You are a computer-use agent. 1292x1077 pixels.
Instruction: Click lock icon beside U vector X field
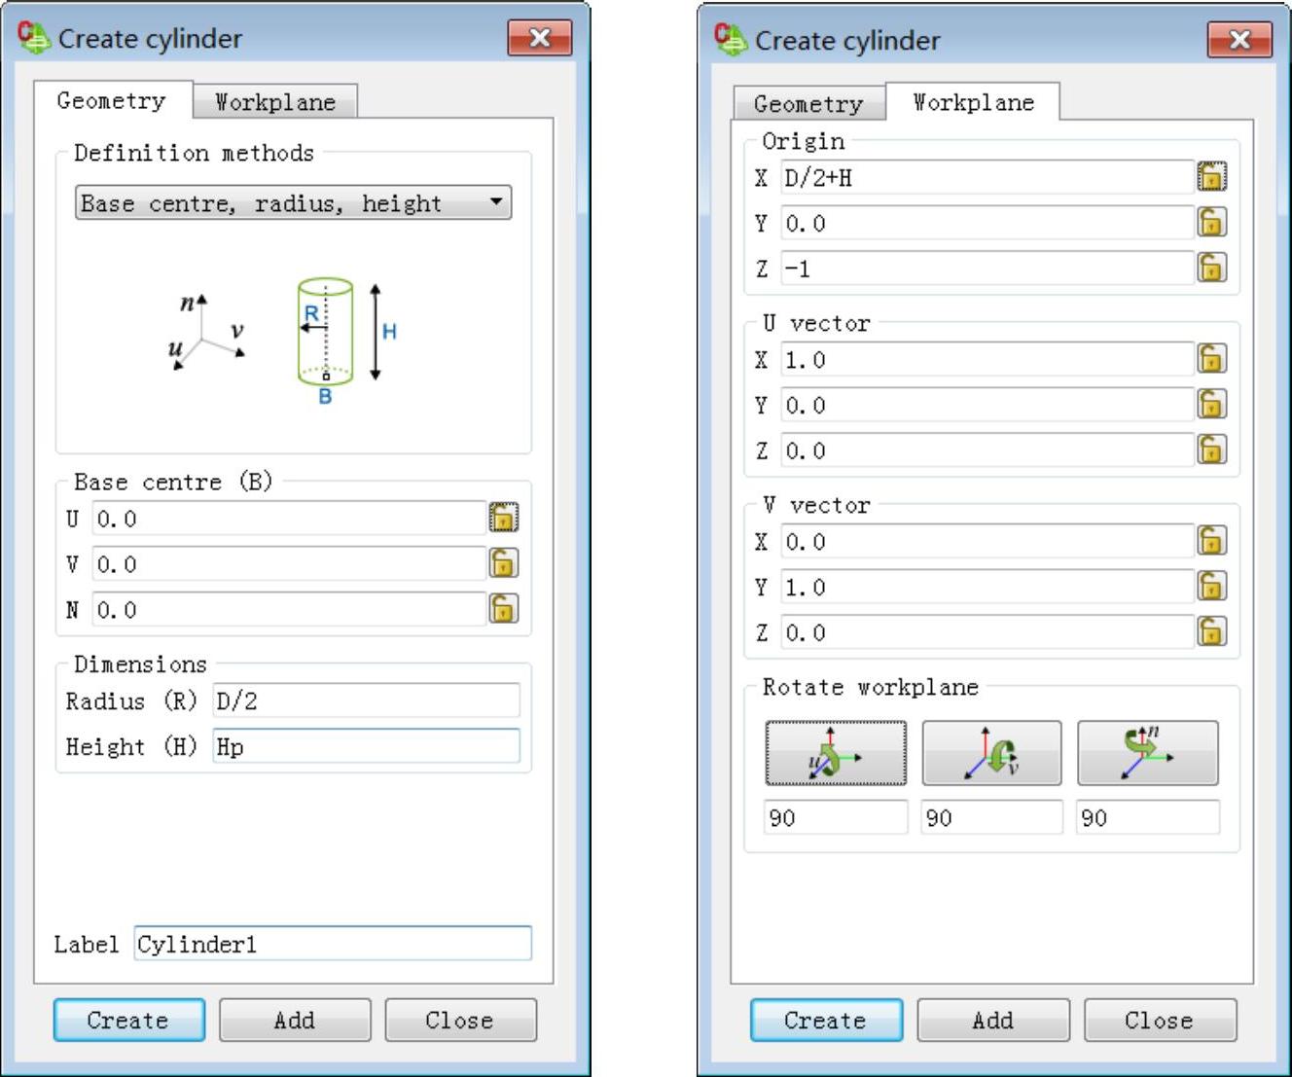1211,359
